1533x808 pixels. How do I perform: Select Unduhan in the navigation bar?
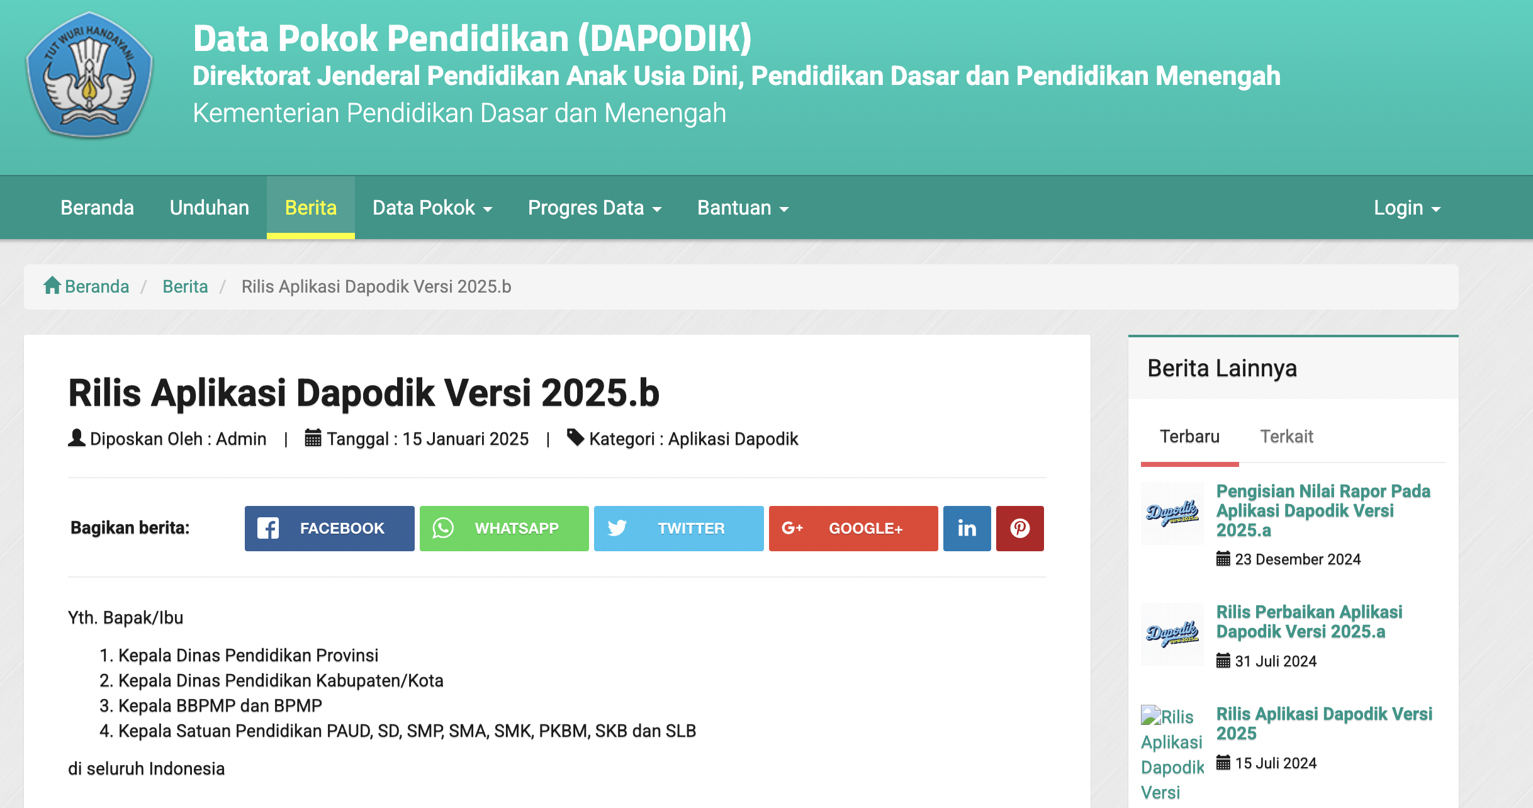(209, 207)
